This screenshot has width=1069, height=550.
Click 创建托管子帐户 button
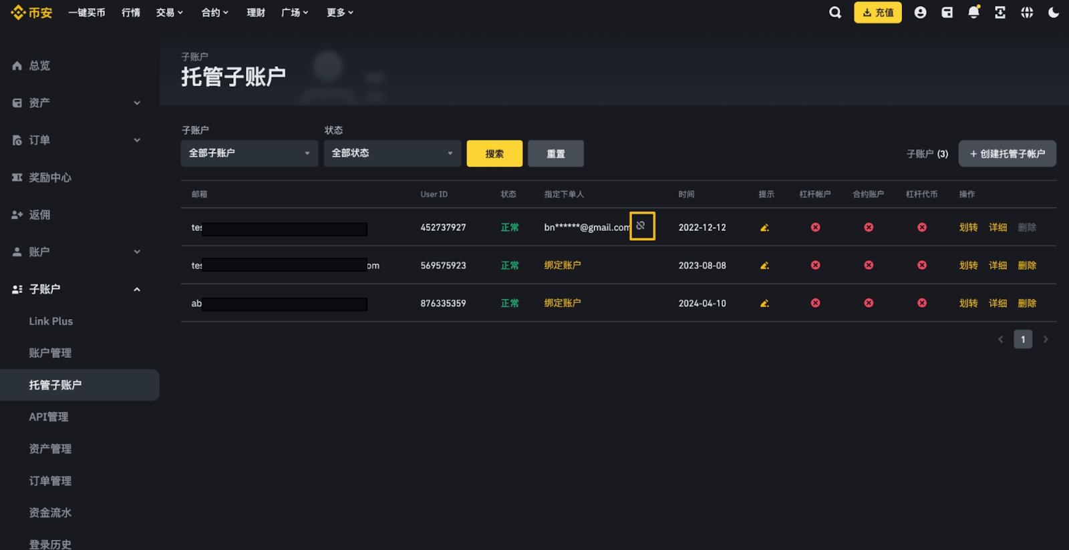click(x=1007, y=154)
